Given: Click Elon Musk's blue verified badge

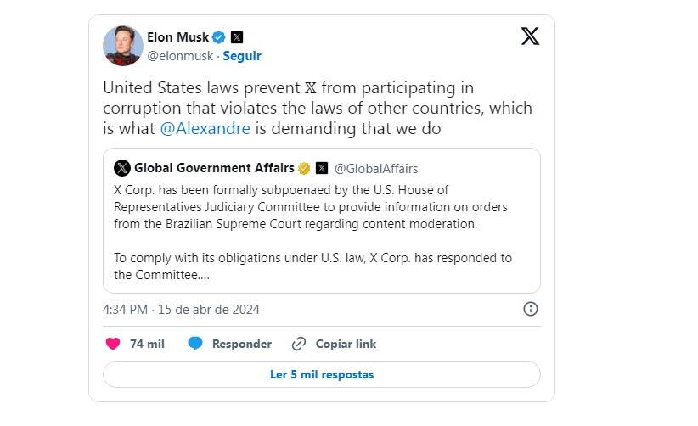Looking at the screenshot, I should 218,37.
